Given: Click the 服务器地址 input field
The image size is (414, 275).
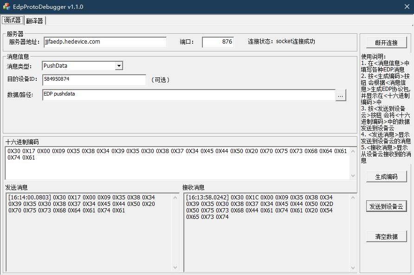Looking at the screenshot, I should 105,42.
